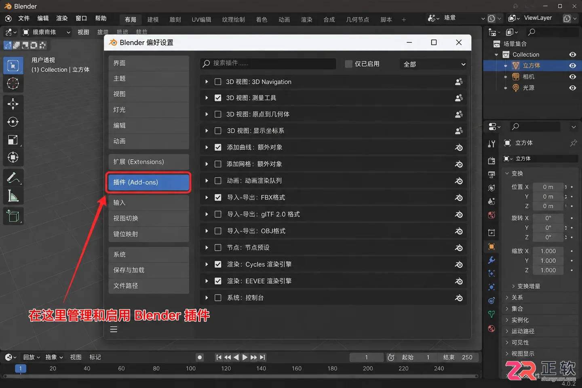Open the 保存与加载 preferences section
The width and height of the screenshot is (582, 388).
pos(149,270)
